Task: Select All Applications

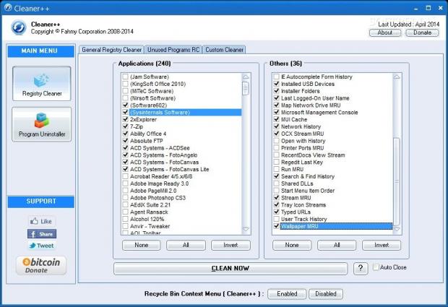Action: point(186,246)
